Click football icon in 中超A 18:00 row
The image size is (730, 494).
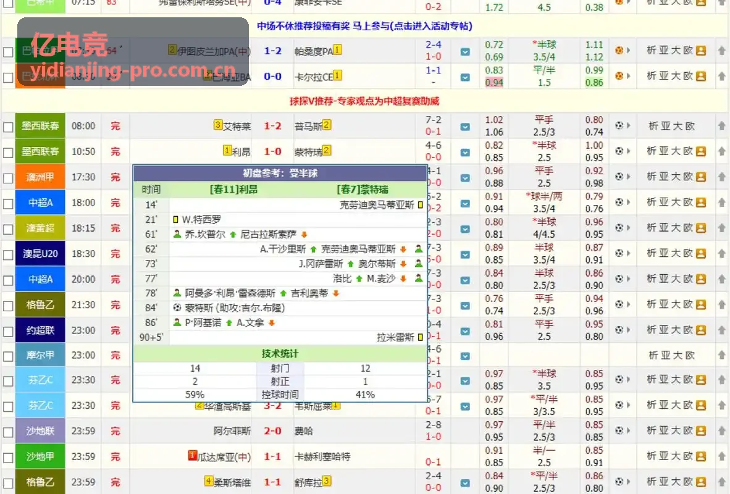click(x=619, y=202)
